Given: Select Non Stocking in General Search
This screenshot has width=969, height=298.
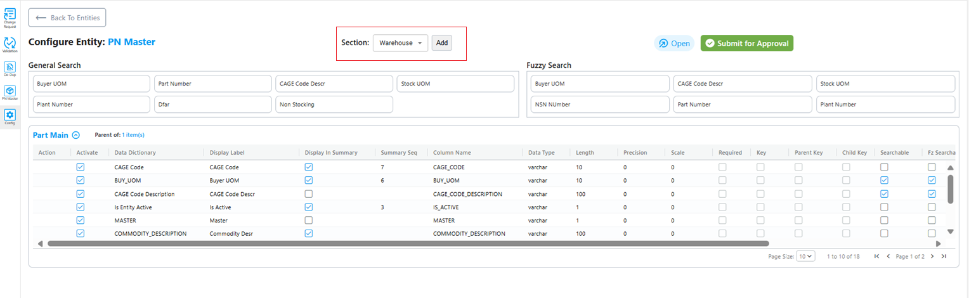Looking at the screenshot, I should [x=334, y=105].
